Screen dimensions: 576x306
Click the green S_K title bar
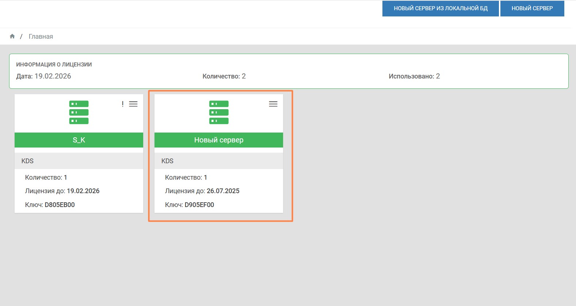[79, 140]
